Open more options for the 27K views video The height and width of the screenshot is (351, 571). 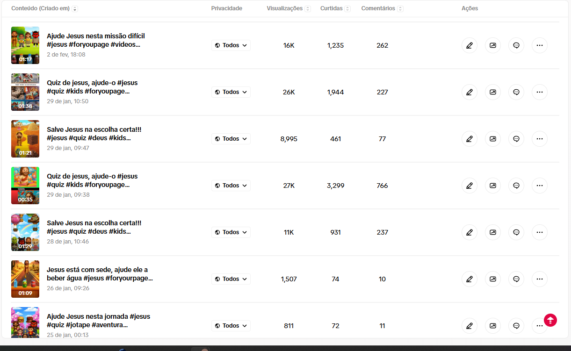point(539,186)
